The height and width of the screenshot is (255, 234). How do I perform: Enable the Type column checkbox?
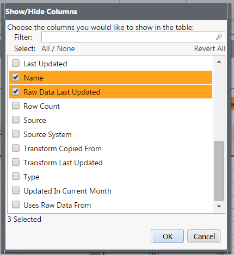(x=16, y=177)
